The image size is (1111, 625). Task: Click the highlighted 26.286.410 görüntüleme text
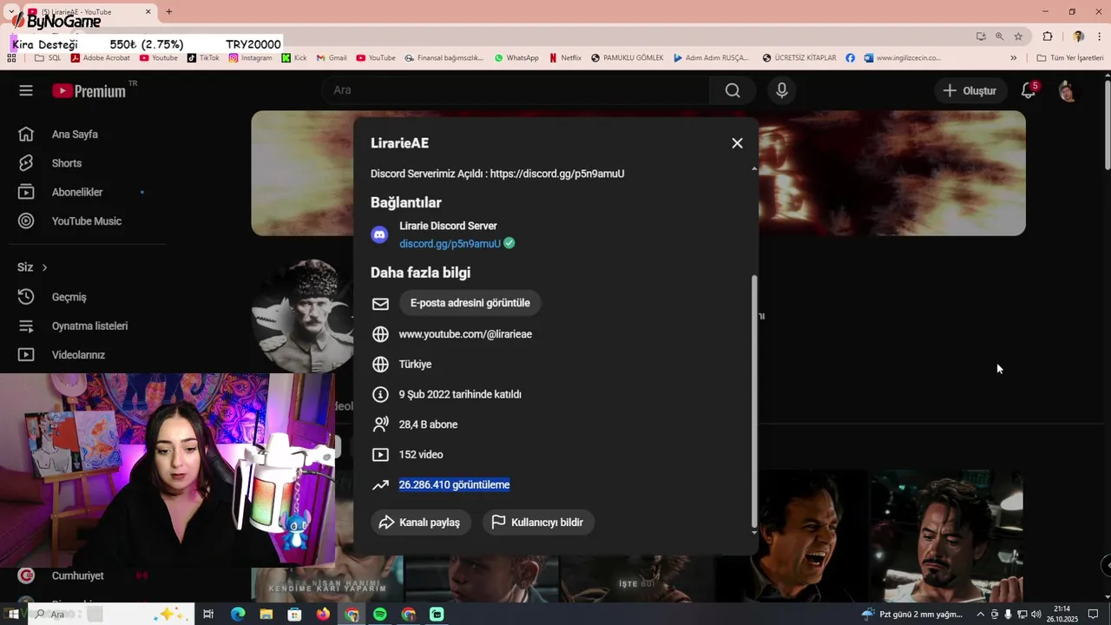(x=454, y=484)
